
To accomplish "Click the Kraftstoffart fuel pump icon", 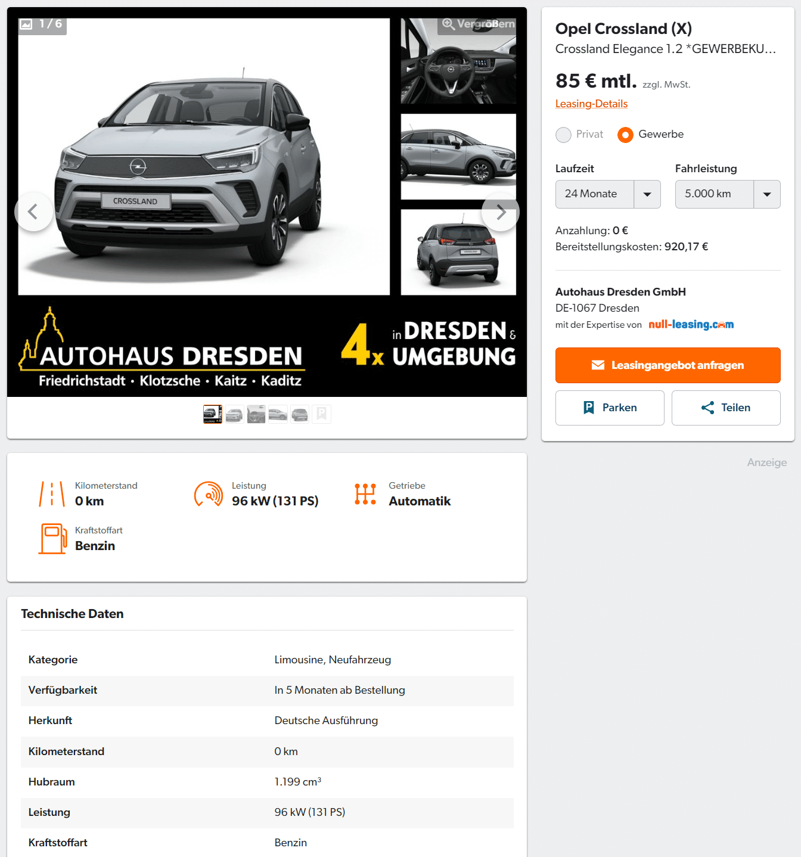I will tap(52, 538).
